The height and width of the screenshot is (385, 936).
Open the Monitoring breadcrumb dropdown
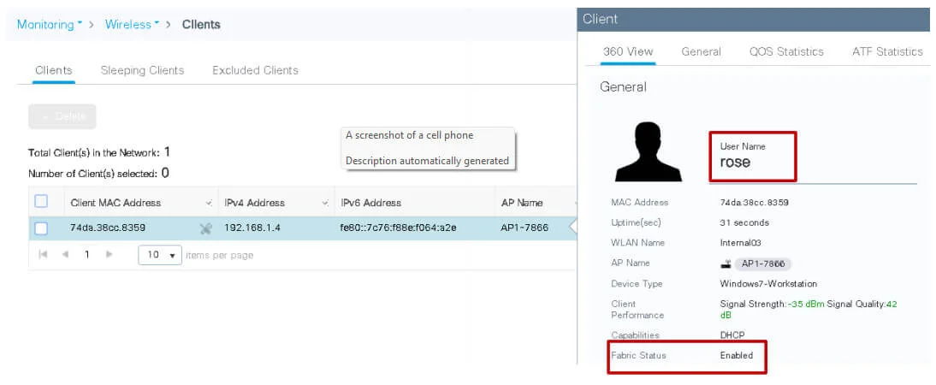(x=50, y=25)
